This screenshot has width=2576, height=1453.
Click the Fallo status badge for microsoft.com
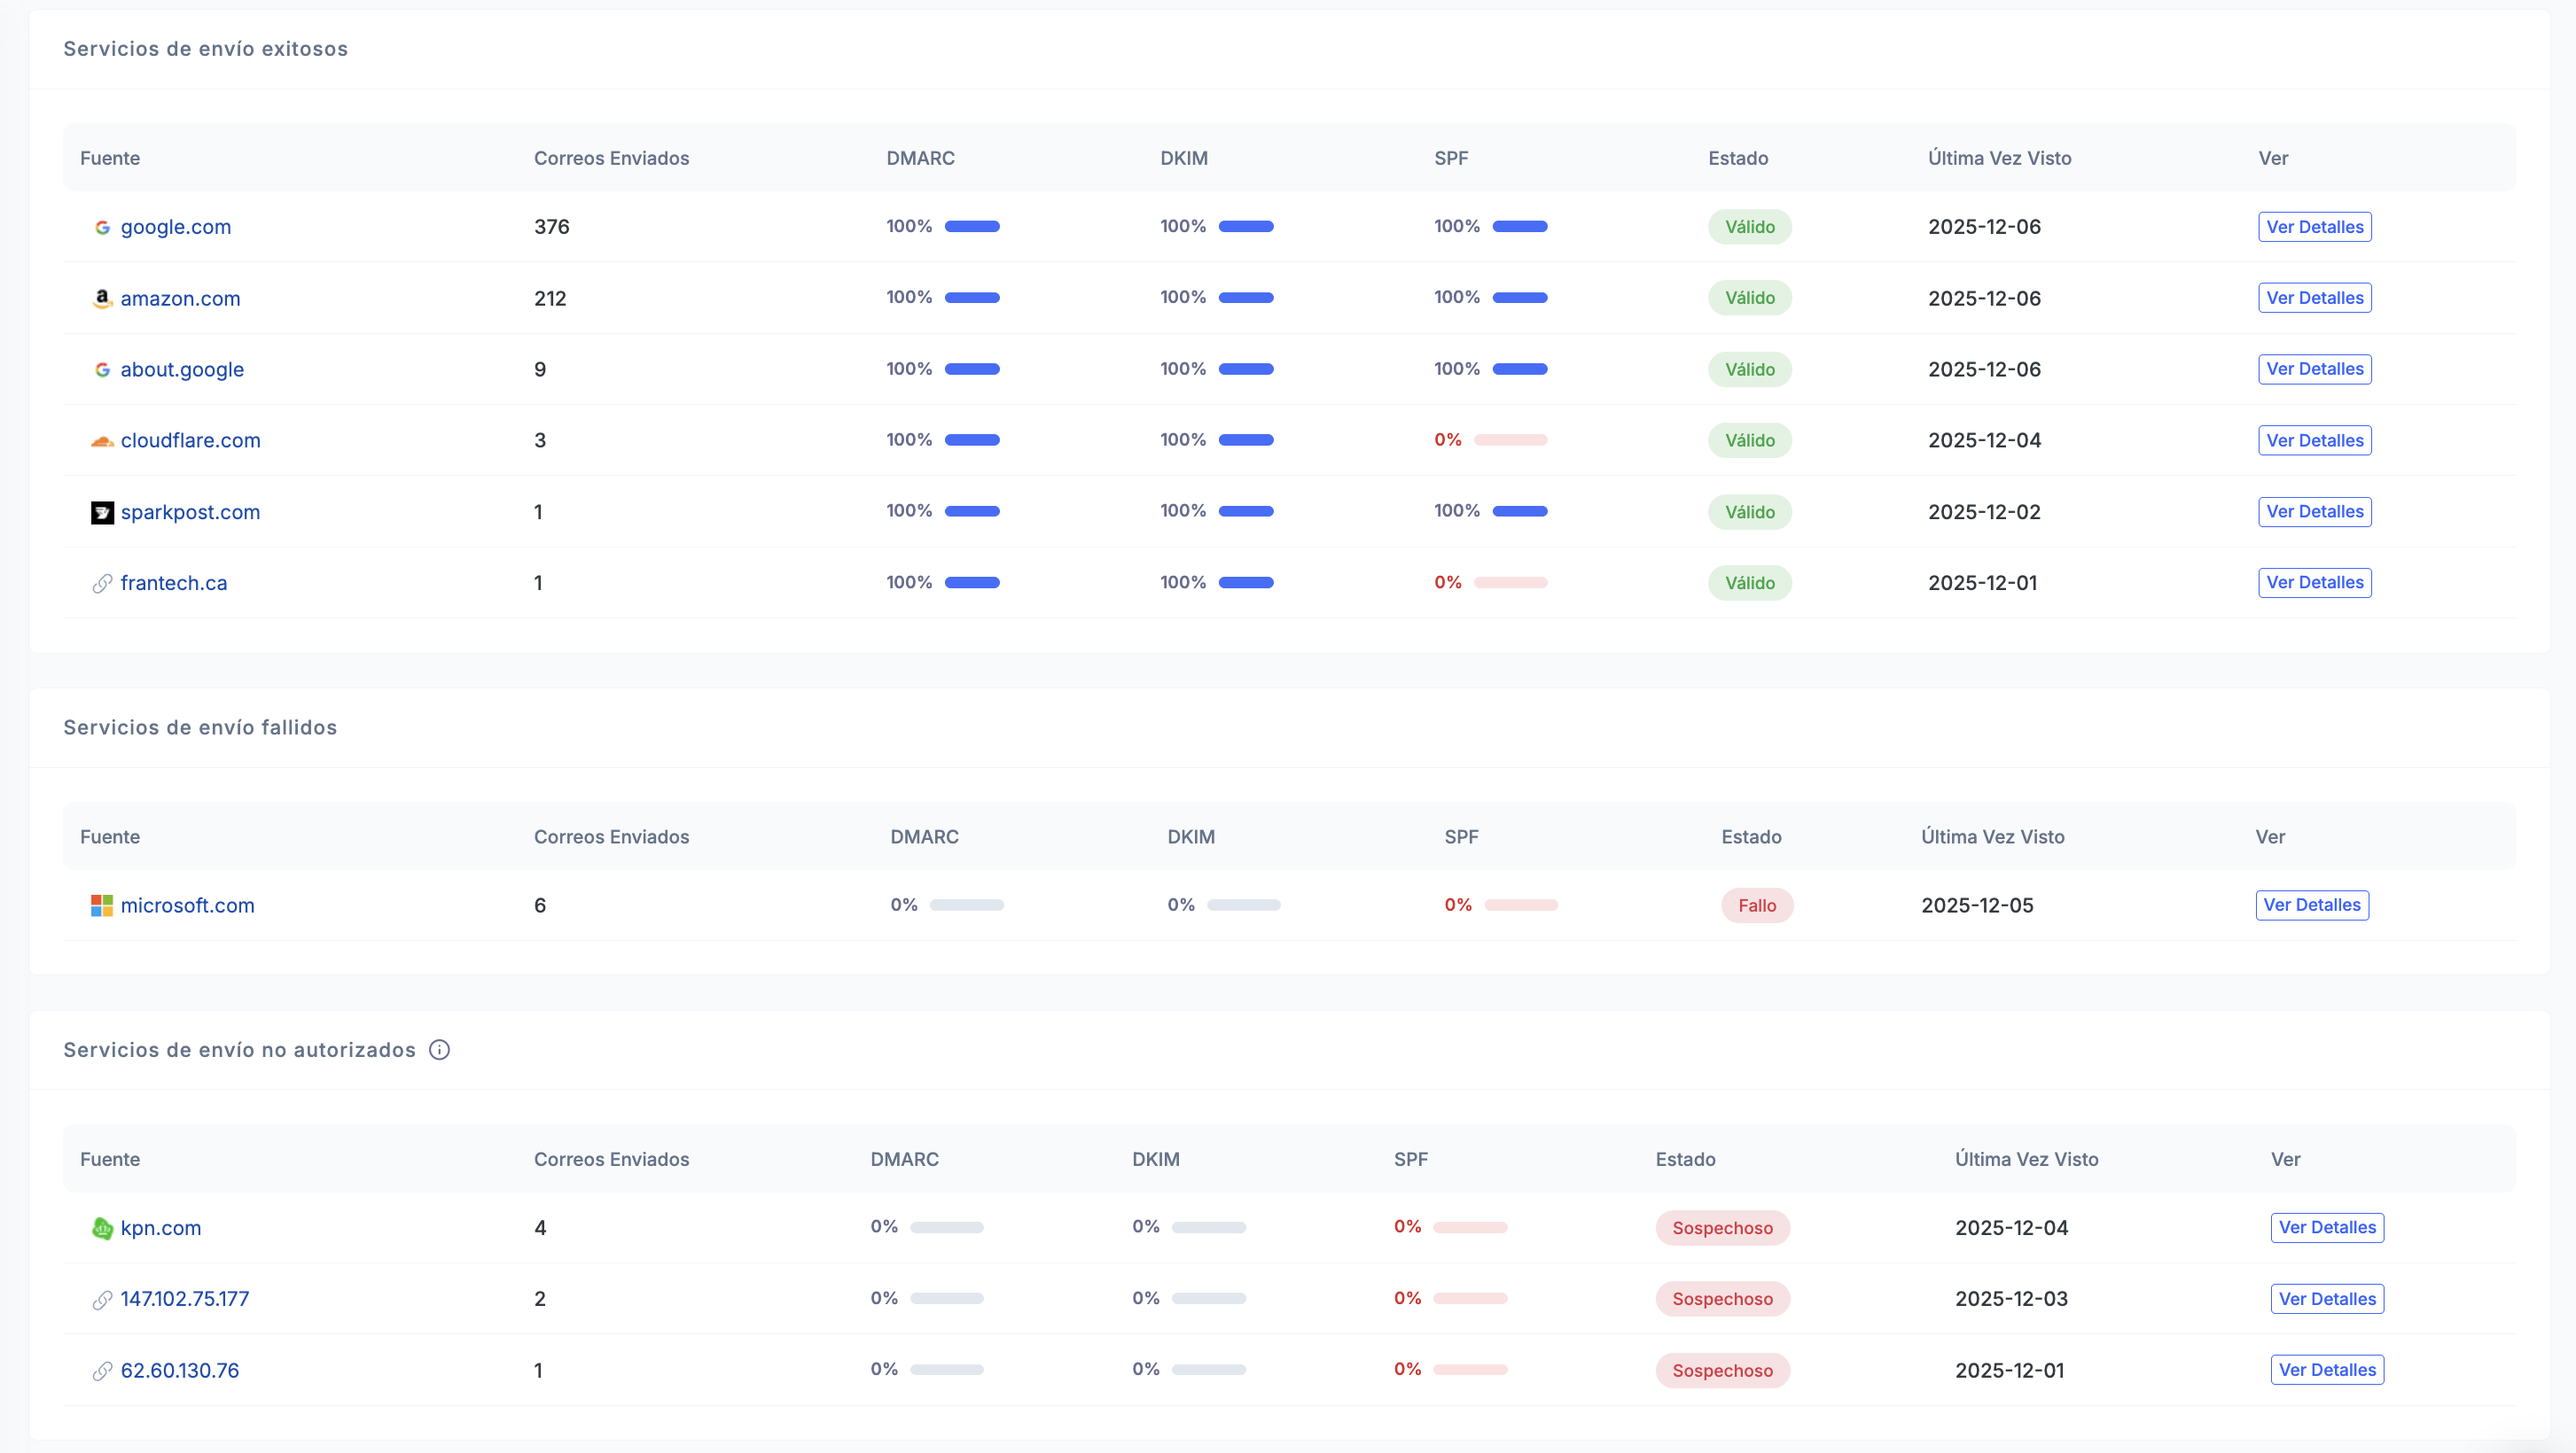click(1756, 905)
